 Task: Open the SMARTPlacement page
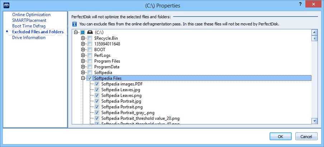[29, 20]
